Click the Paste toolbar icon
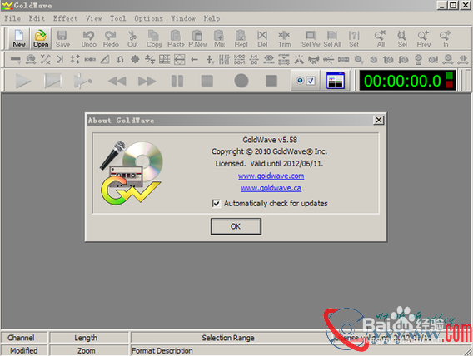The image size is (473, 356). tap(176, 38)
